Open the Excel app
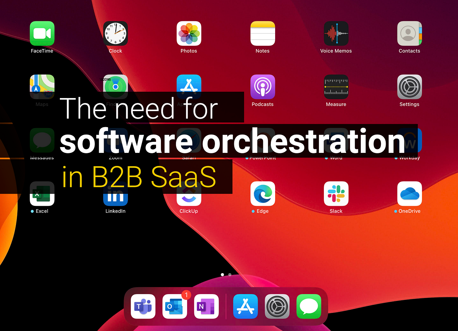Screen dimensions: 458x331 (42, 193)
